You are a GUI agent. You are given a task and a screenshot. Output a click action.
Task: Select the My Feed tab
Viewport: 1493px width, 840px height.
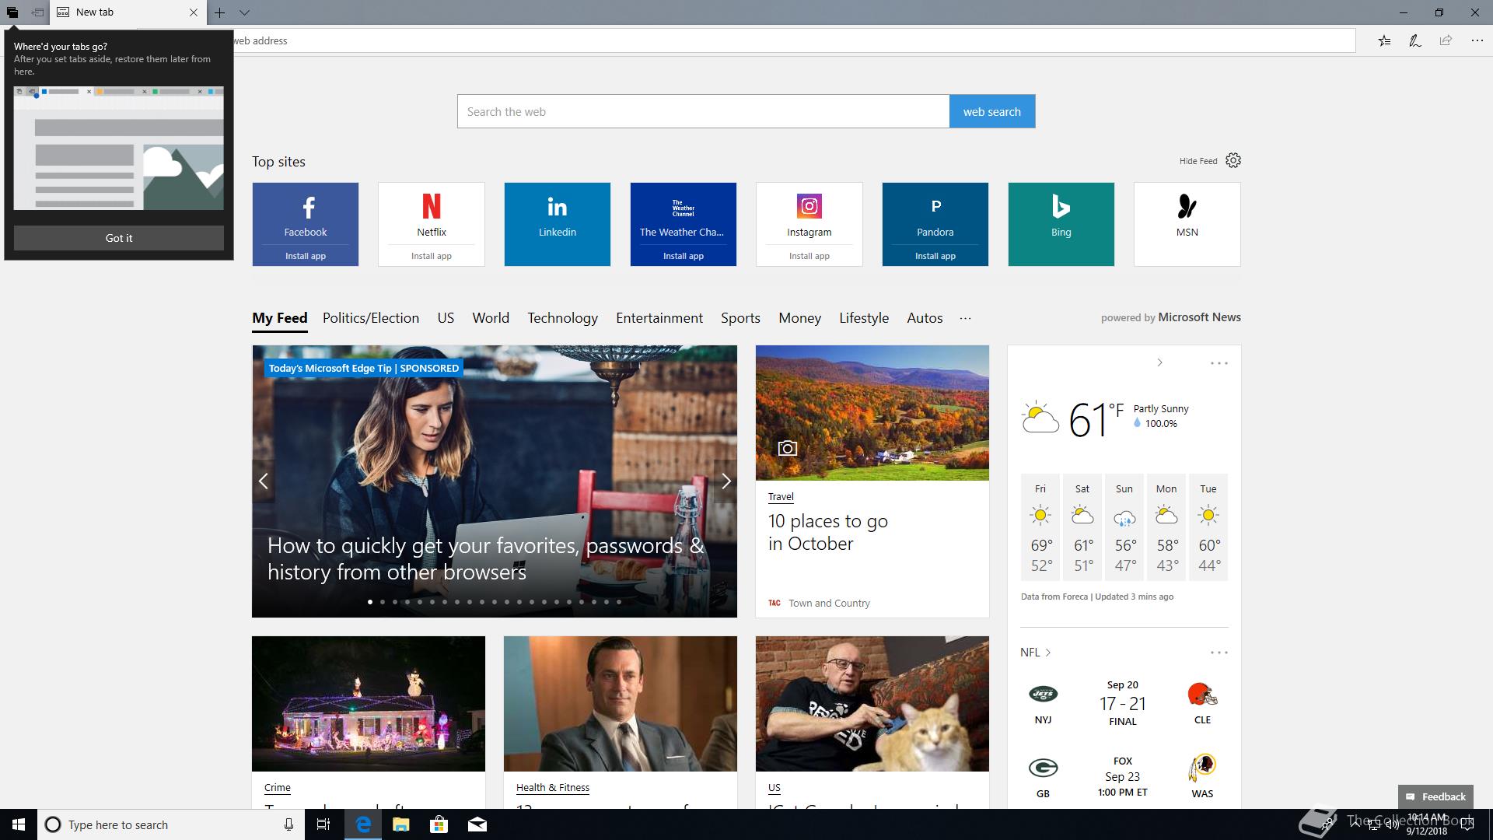click(280, 318)
